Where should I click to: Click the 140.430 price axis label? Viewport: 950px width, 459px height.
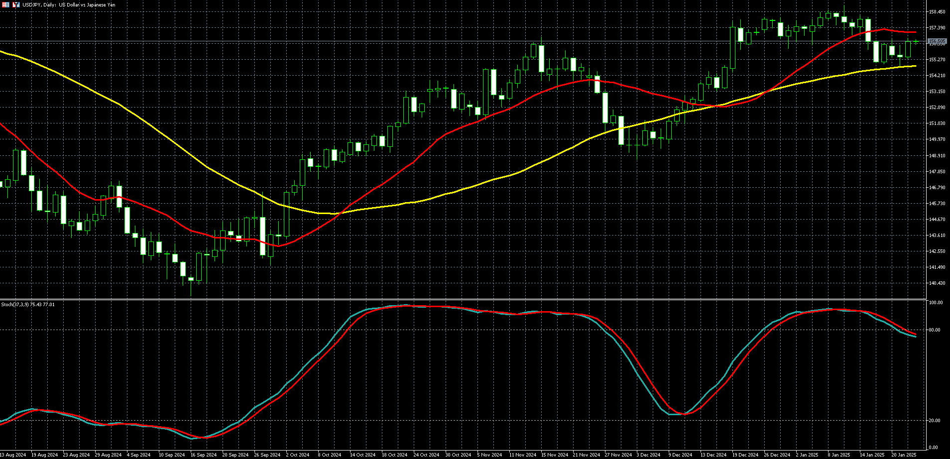point(937,283)
